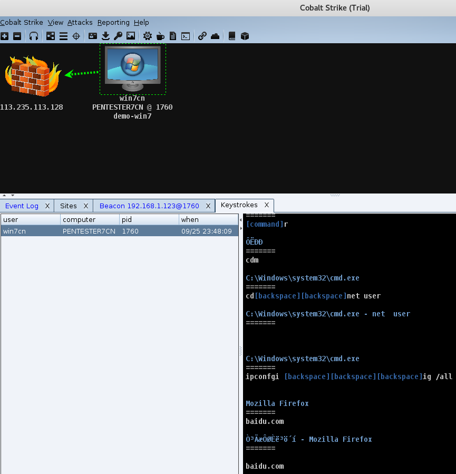Open Downloaded files via the download arrow icon
456x474 pixels.
click(105, 36)
